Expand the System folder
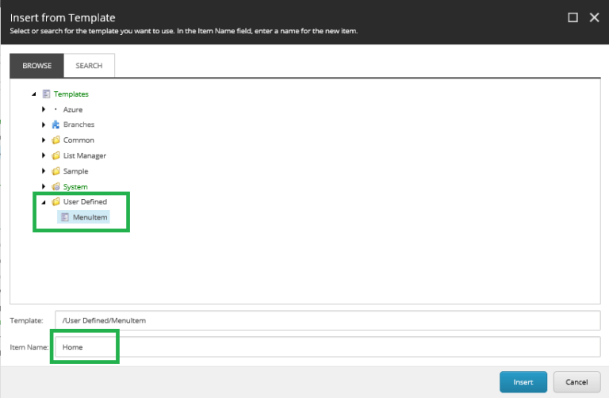Screen dimensions: 609x398 tap(44, 187)
